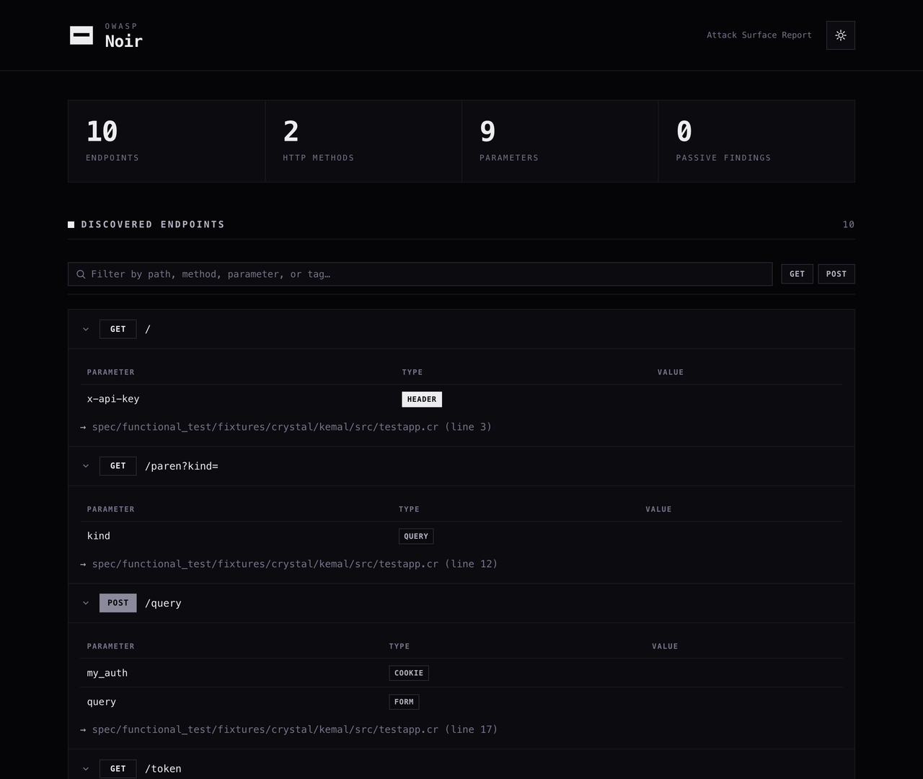923x779 pixels.
Task: Collapse the GET / endpoint chevron
Action: 86,329
